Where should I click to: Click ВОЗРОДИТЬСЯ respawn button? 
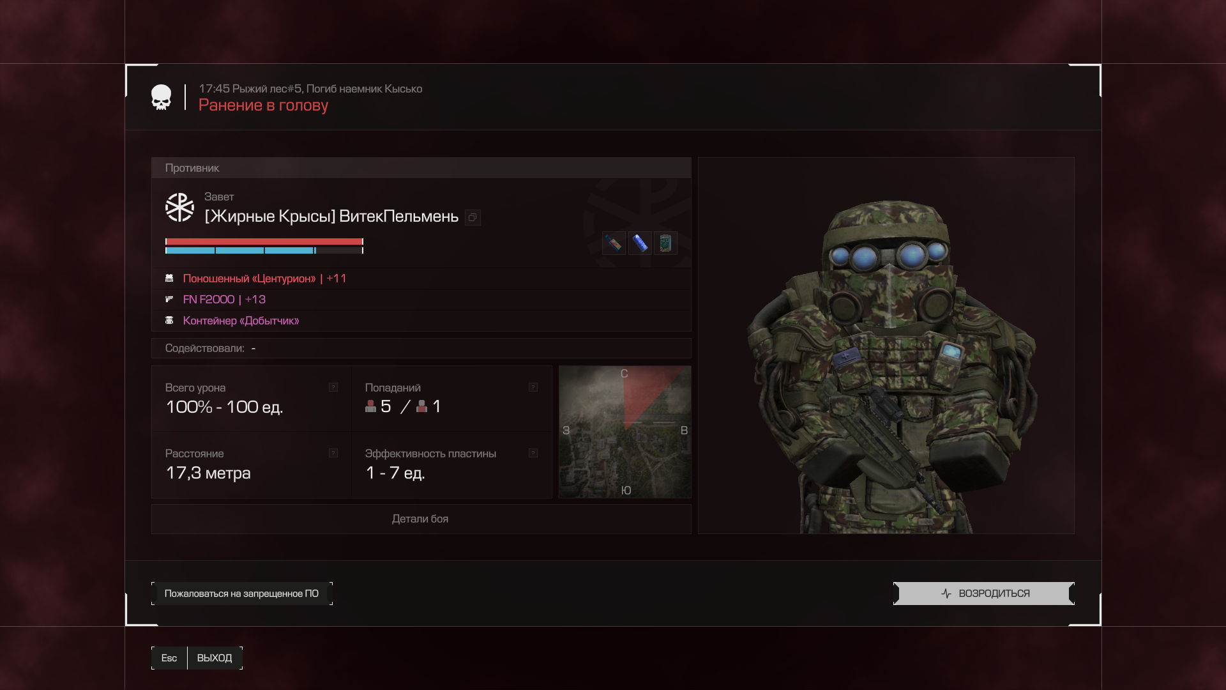pos(984,594)
